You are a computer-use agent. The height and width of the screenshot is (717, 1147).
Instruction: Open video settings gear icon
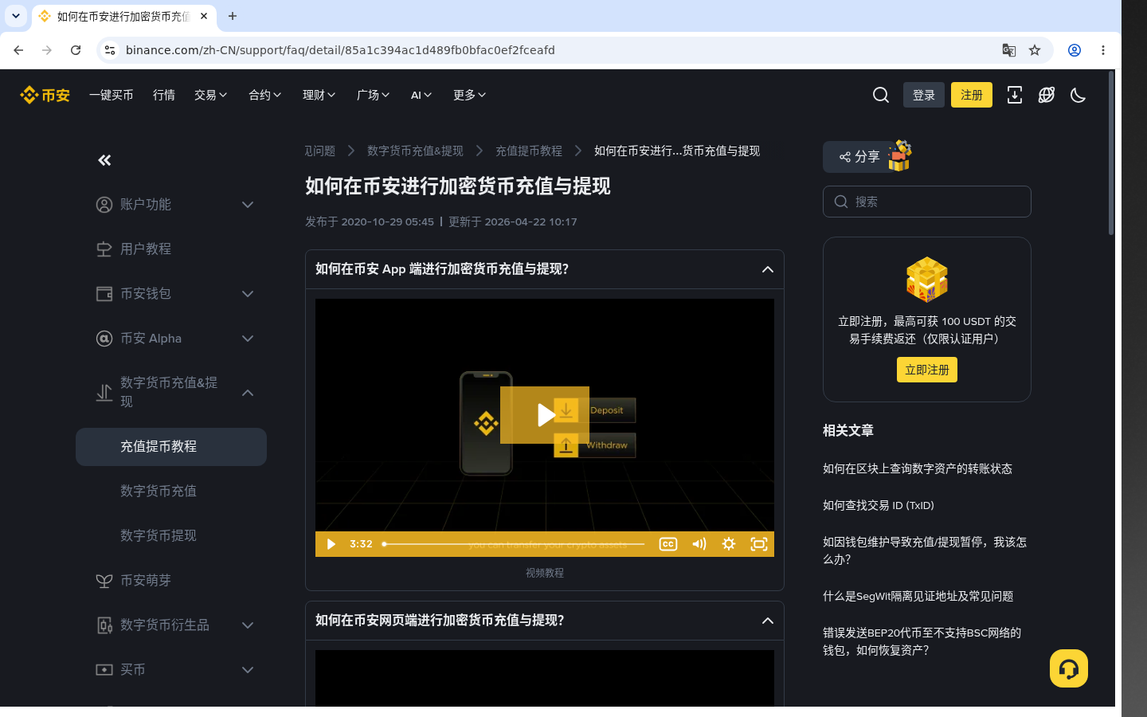click(729, 544)
